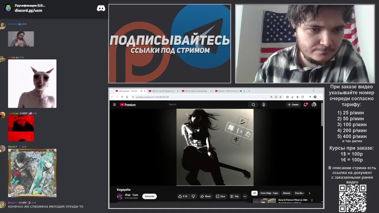Go back in the browser
Screen dimensions: 379x213
pyautogui.click(x=112, y=97)
